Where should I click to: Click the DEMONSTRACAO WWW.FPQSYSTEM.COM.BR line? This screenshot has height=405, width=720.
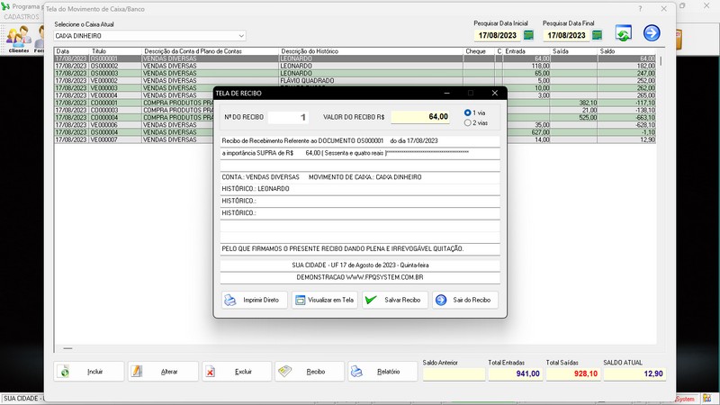[x=360, y=277]
